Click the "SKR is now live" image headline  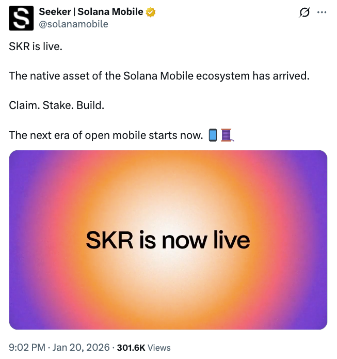click(x=168, y=240)
